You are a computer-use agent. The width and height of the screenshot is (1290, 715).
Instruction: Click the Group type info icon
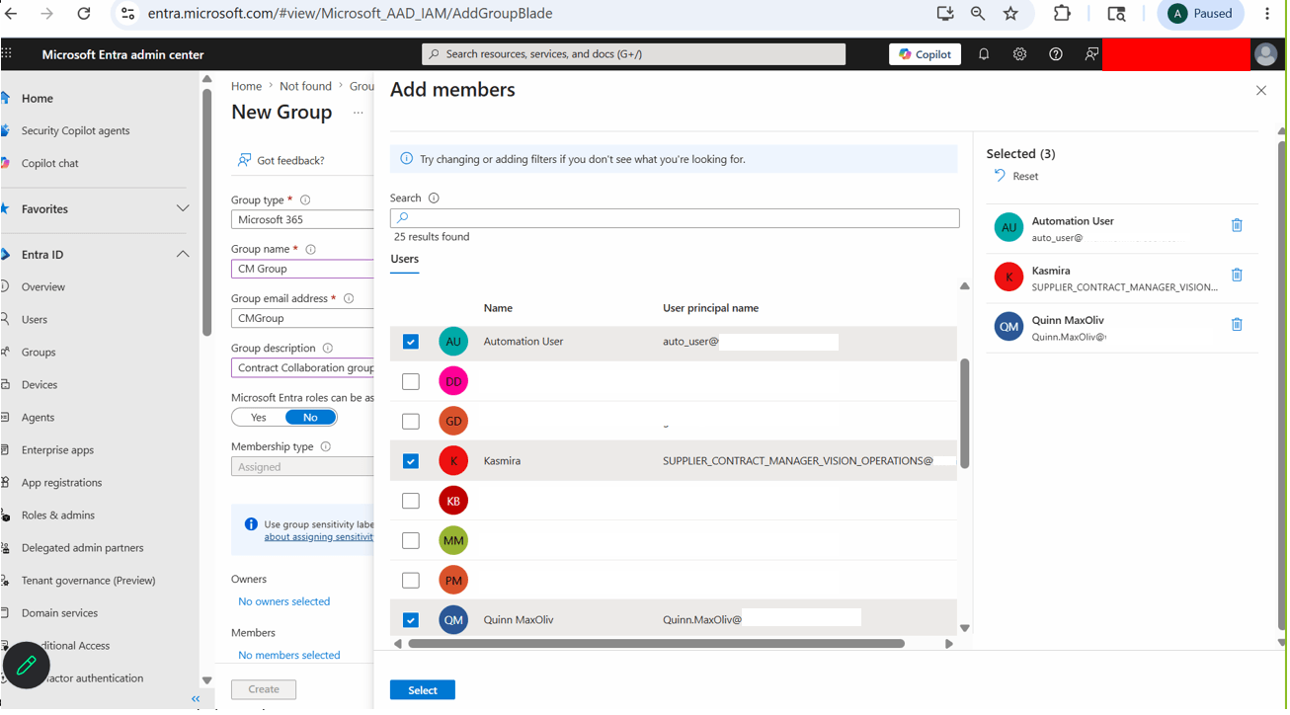click(x=305, y=200)
